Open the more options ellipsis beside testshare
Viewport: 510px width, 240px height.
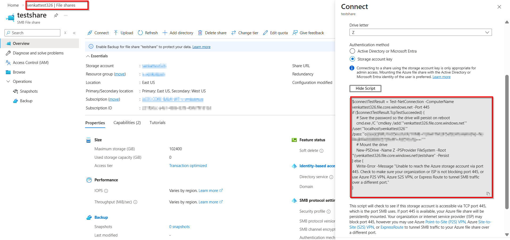[66, 15]
